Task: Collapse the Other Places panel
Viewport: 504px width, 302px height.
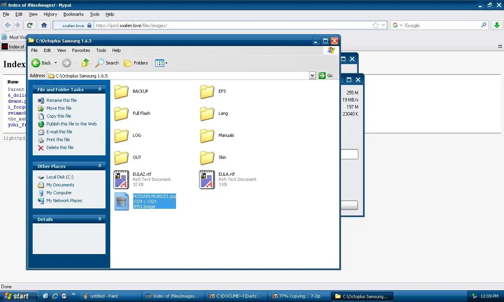Action: coord(100,166)
